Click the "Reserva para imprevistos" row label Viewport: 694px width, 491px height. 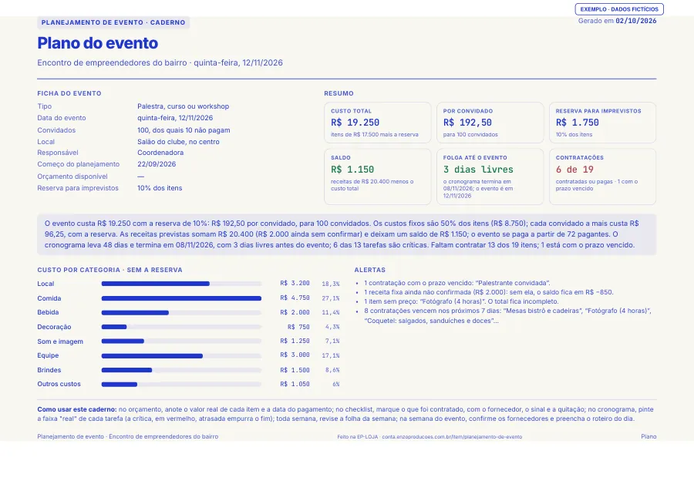78,188
